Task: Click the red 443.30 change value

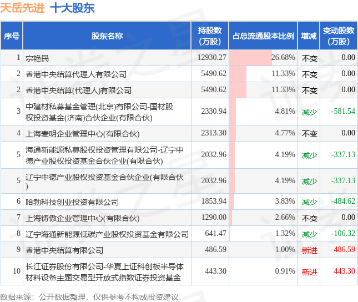Action: click(344, 271)
